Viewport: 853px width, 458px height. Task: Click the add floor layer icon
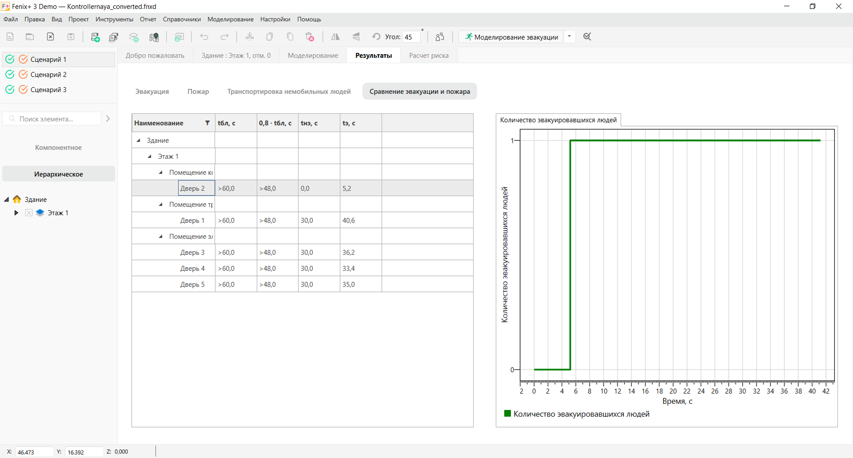click(x=134, y=37)
